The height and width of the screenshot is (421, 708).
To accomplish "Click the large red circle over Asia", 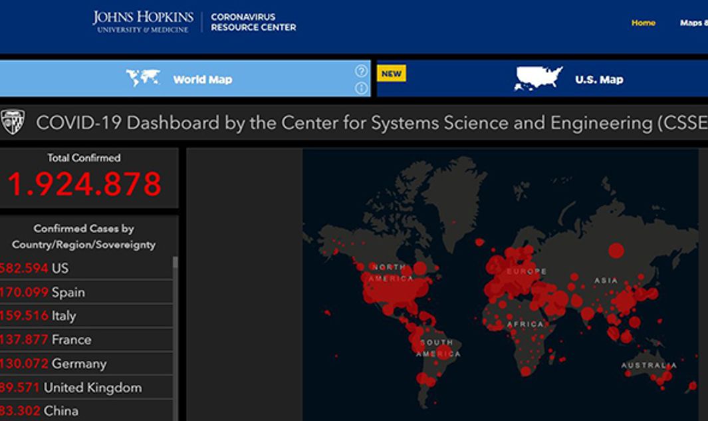I will coord(616,251).
